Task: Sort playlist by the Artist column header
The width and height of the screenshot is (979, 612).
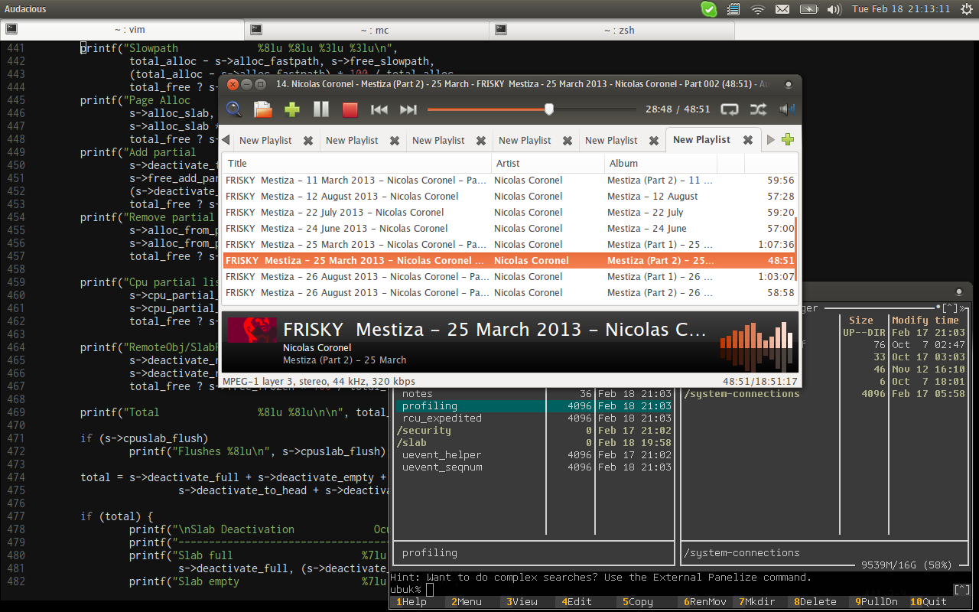Action: pyautogui.click(x=548, y=163)
